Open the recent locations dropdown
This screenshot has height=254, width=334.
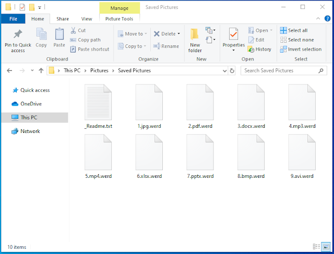[x=32, y=70]
